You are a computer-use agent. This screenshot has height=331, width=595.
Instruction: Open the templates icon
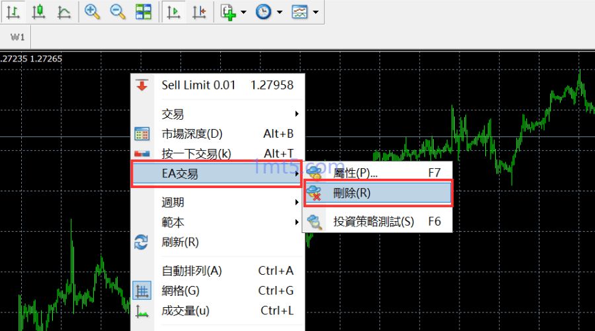pyautogui.click(x=299, y=12)
